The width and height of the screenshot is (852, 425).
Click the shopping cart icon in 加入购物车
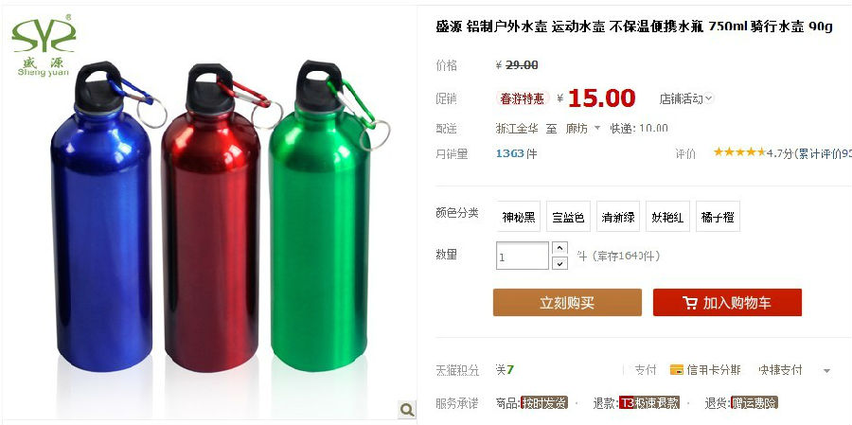[689, 303]
